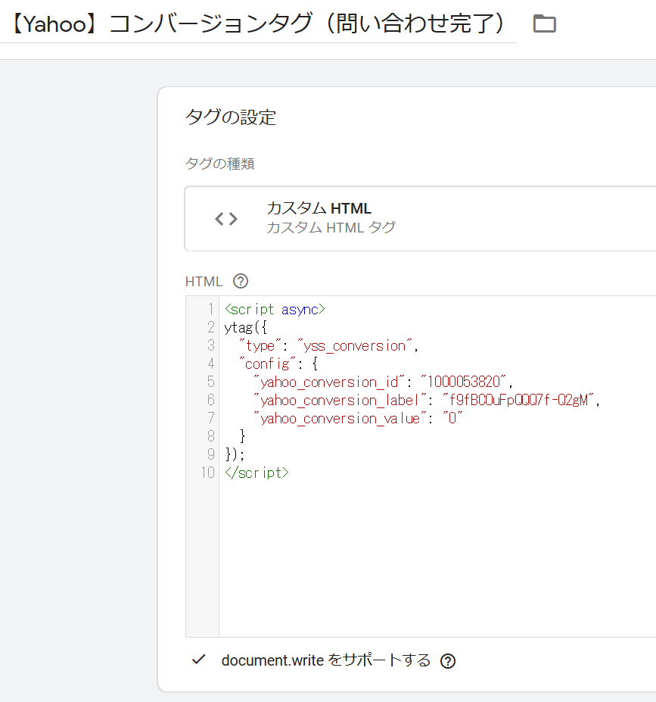This screenshot has width=656, height=702.
Task: Click the <script async> opening line
Action: point(275,310)
